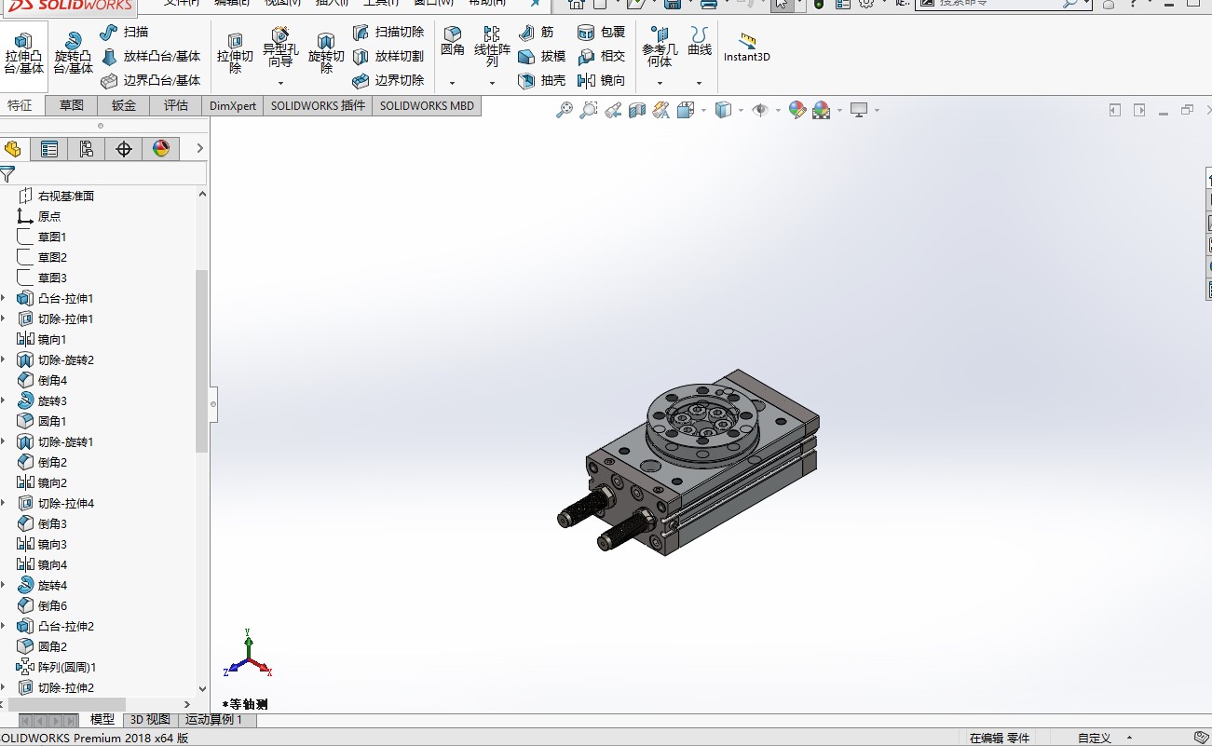
Task: Switch to the 钣金 (Sheet Metal) tab
Action: tap(124, 105)
